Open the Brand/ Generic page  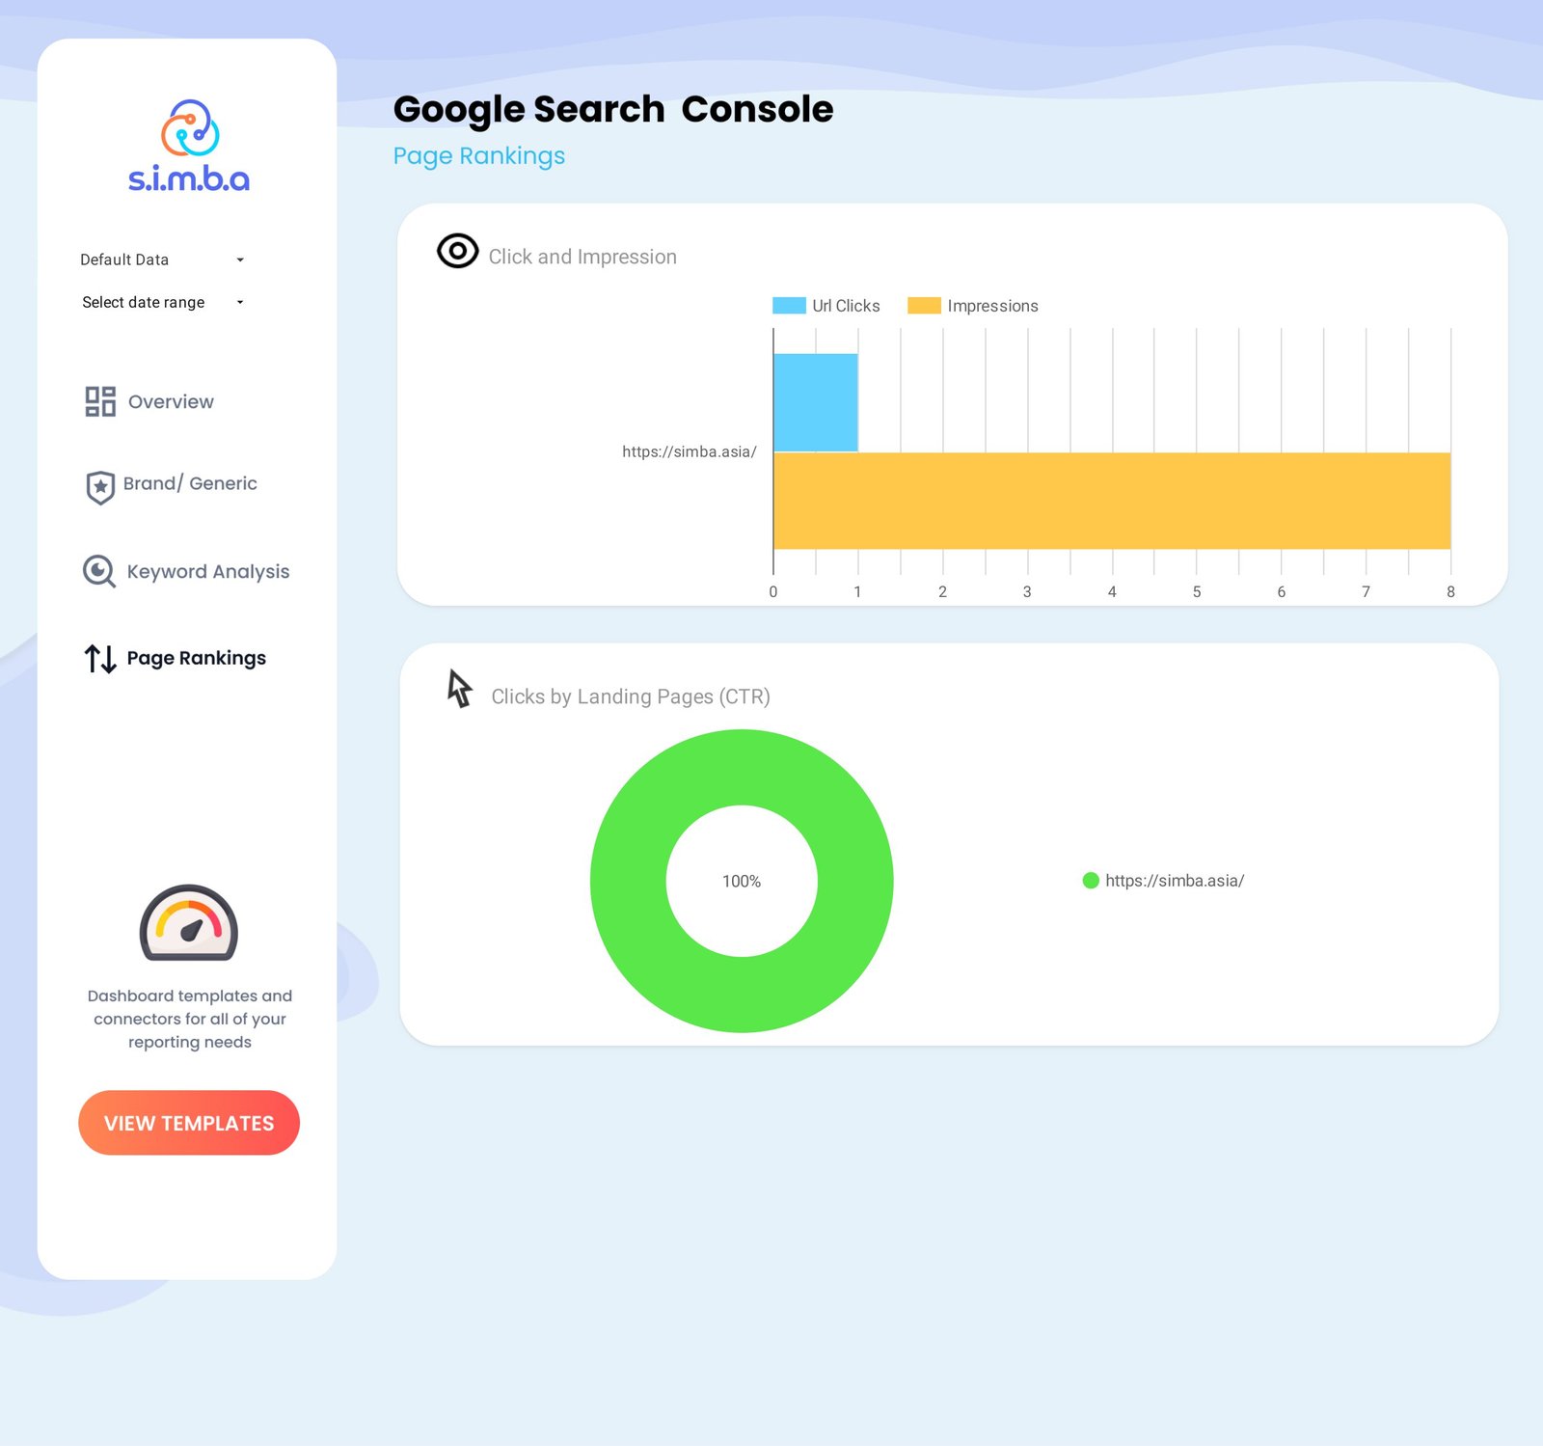pyautogui.click(x=190, y=483)
